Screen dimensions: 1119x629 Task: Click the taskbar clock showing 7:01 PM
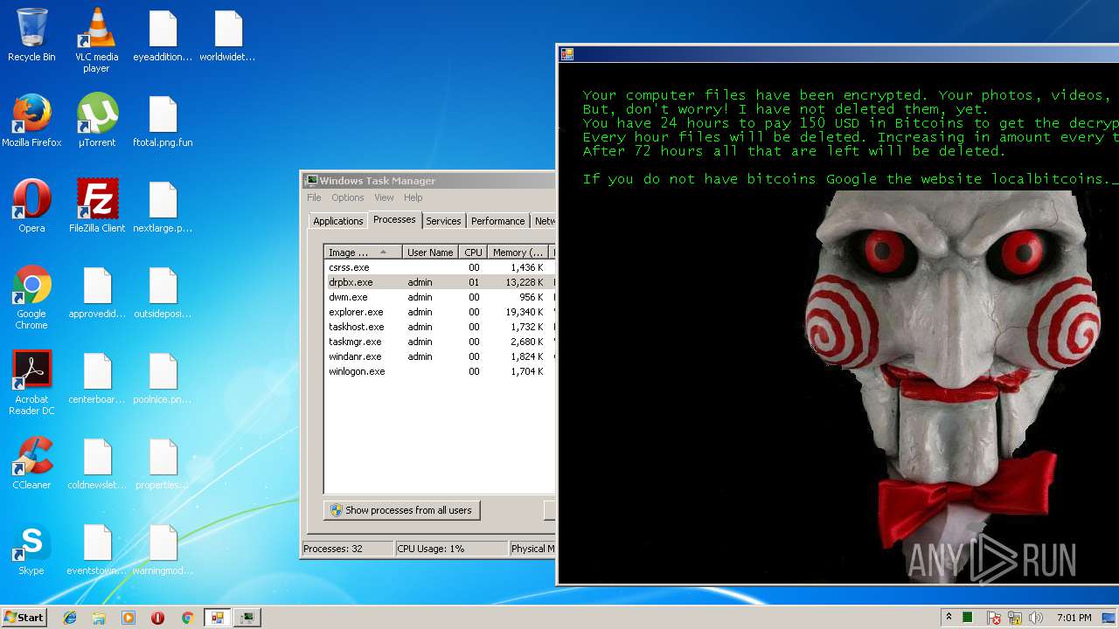[1074, 618]
